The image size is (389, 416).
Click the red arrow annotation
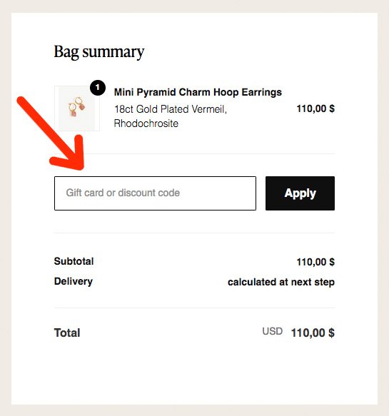[x=52, y=134]
